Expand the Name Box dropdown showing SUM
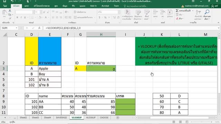221x124 pixels. (x=16, y=28)
